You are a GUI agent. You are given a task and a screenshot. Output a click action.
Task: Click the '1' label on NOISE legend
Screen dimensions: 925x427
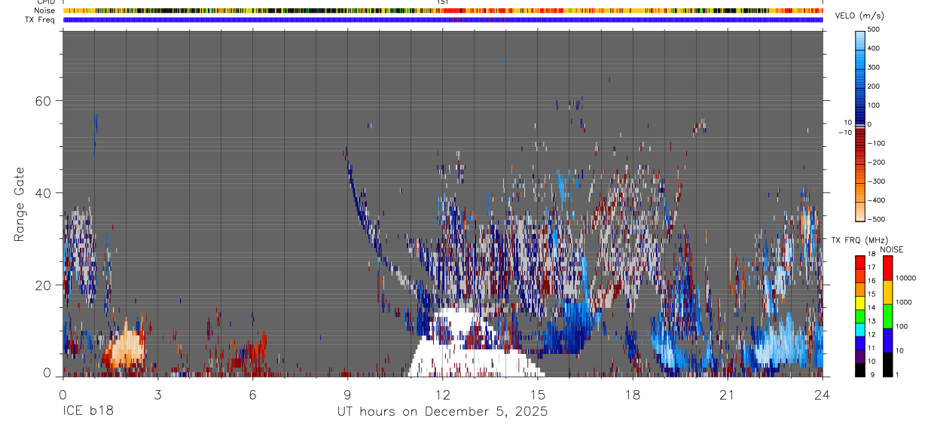tap(899, 375)
